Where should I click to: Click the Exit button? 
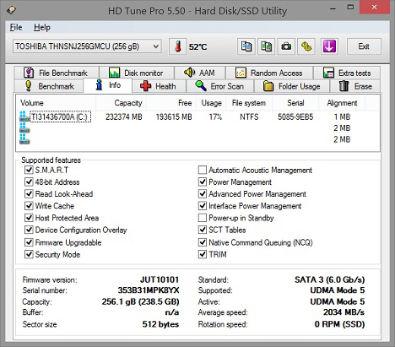(x=364, y=46)
